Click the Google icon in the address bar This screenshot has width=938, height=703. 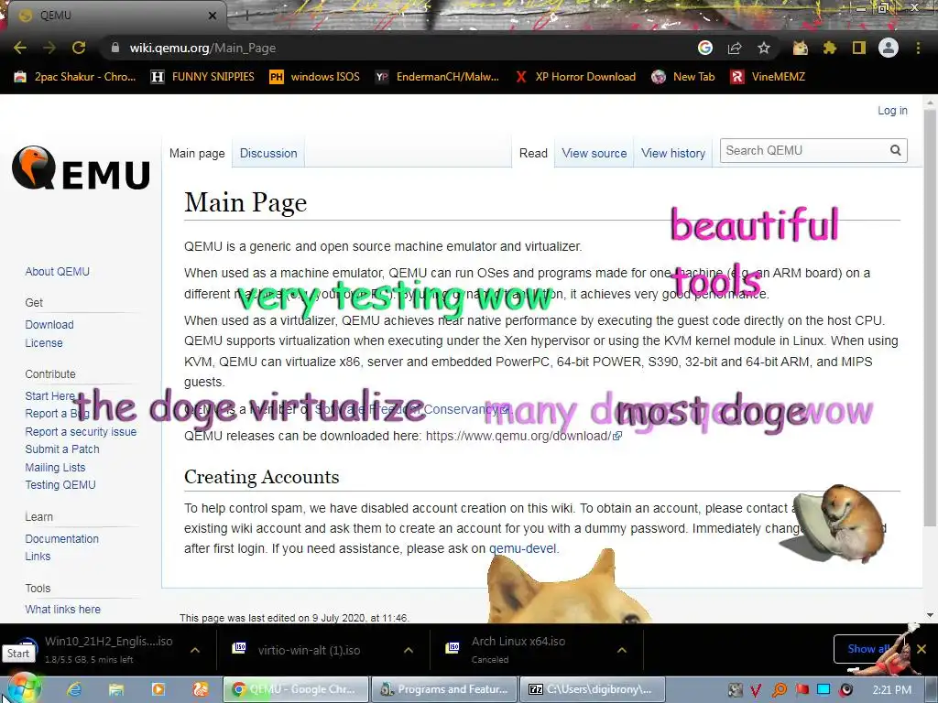pos(705,48)
